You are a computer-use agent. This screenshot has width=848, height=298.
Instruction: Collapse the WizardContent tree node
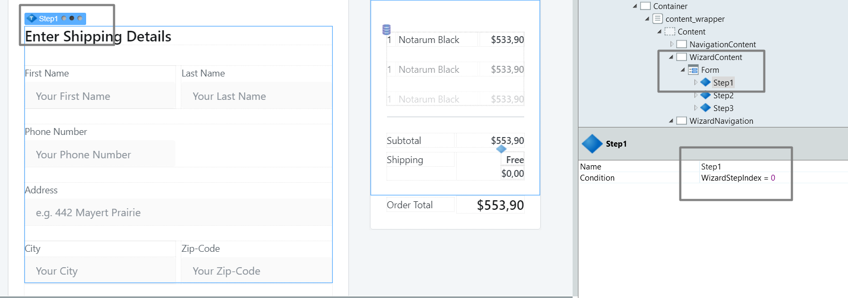click(x=671, y=57)
